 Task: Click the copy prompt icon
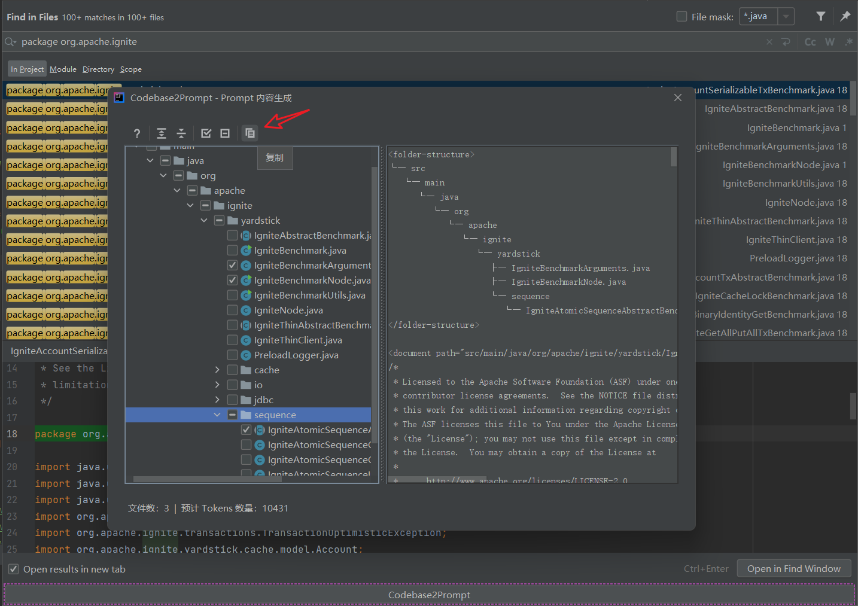pyautogui.click(x=250, y=133)
